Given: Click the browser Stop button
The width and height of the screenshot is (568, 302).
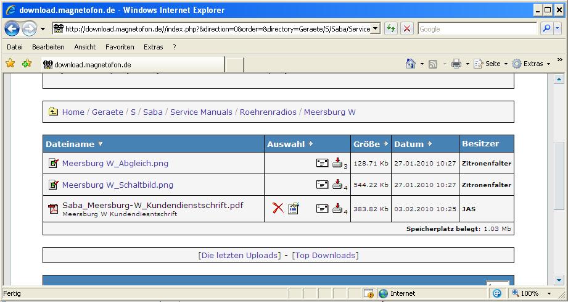Looking at the screenshot, I should pos(406,29).
